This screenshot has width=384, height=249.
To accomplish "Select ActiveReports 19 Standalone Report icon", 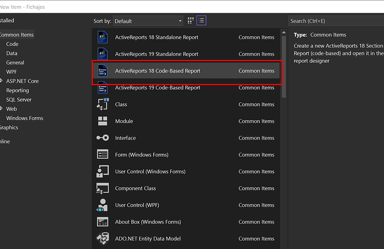I will 102,54.
